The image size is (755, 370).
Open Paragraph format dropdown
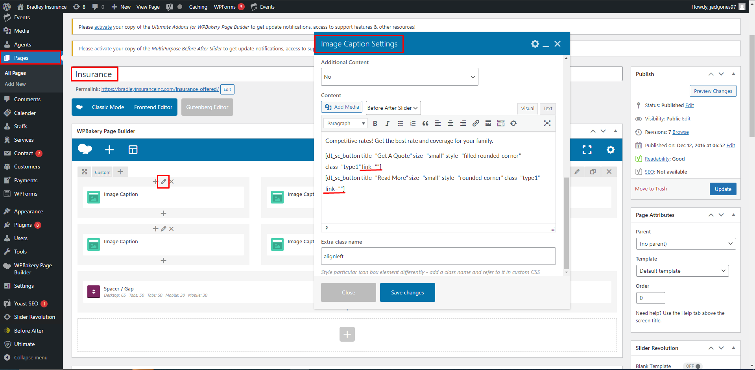pos(345,123)
